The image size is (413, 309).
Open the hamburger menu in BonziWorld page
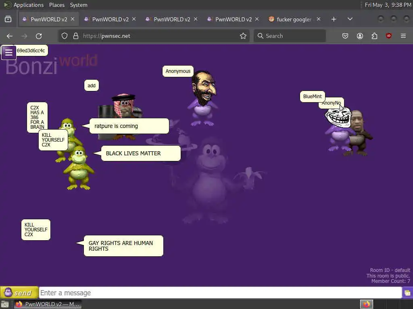click(x=9, y=53)
